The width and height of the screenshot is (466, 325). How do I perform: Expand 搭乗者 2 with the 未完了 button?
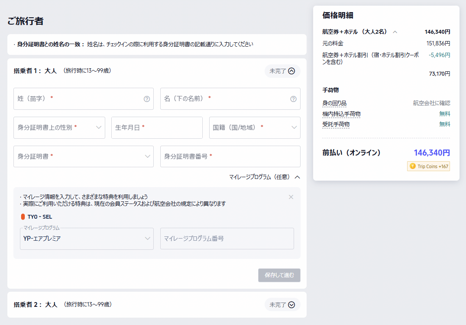(282, 305)
